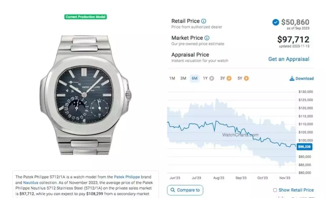Open the Get an Appraisal link

click(289, 59)
